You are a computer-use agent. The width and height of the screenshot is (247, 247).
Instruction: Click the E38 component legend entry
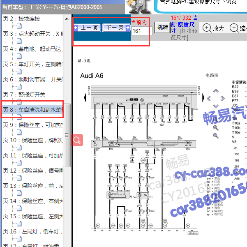235,91
